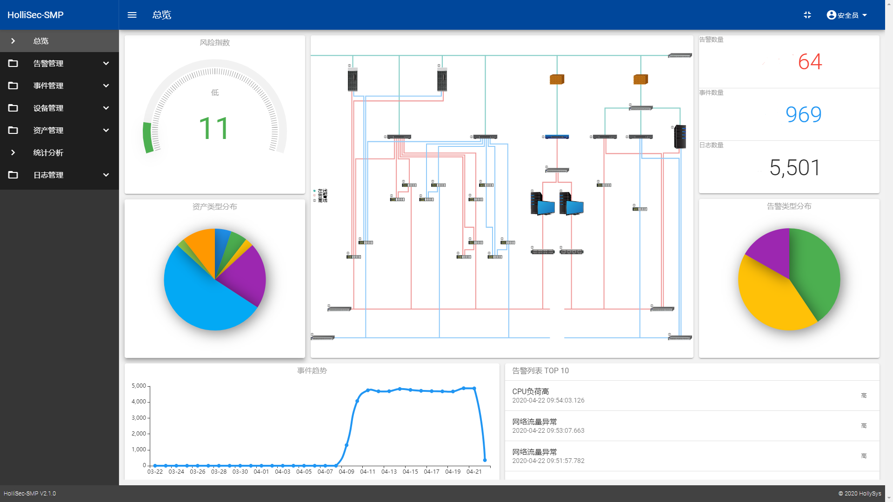Click the 告警管理 folder icon

(x=13, y=63)
